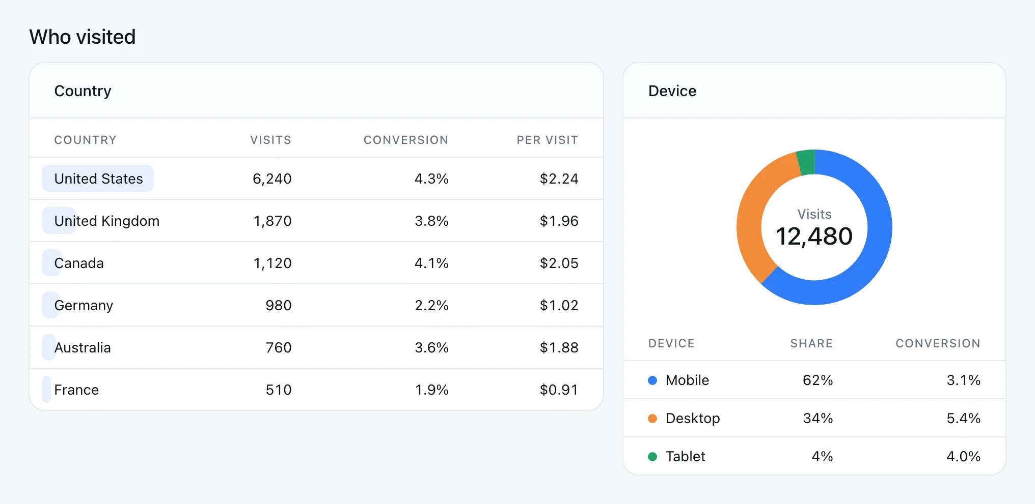Click the 6,240 visits value
The image size is (1035, 504).
click(x=272, y=179)
